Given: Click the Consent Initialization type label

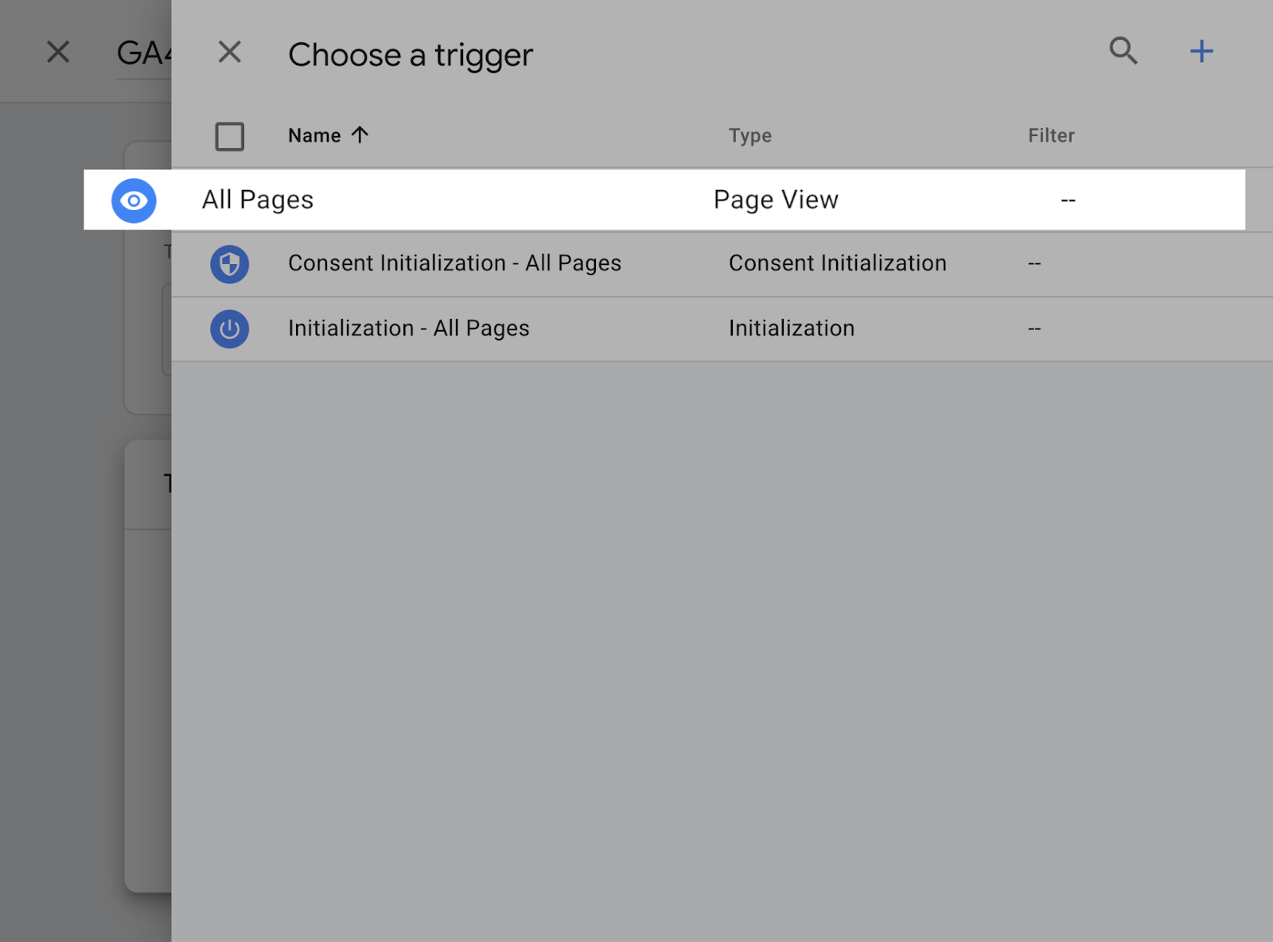Looking at the screenshot, I should click(x=837, y=263).
